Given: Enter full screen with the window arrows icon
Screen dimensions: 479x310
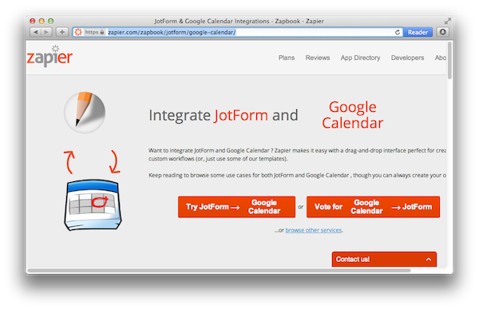Looking at the screenshot, I should pyautogui.click(x=448, y=21).
